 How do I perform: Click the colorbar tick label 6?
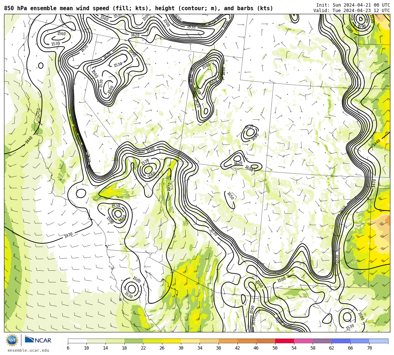tap(68, 348)
